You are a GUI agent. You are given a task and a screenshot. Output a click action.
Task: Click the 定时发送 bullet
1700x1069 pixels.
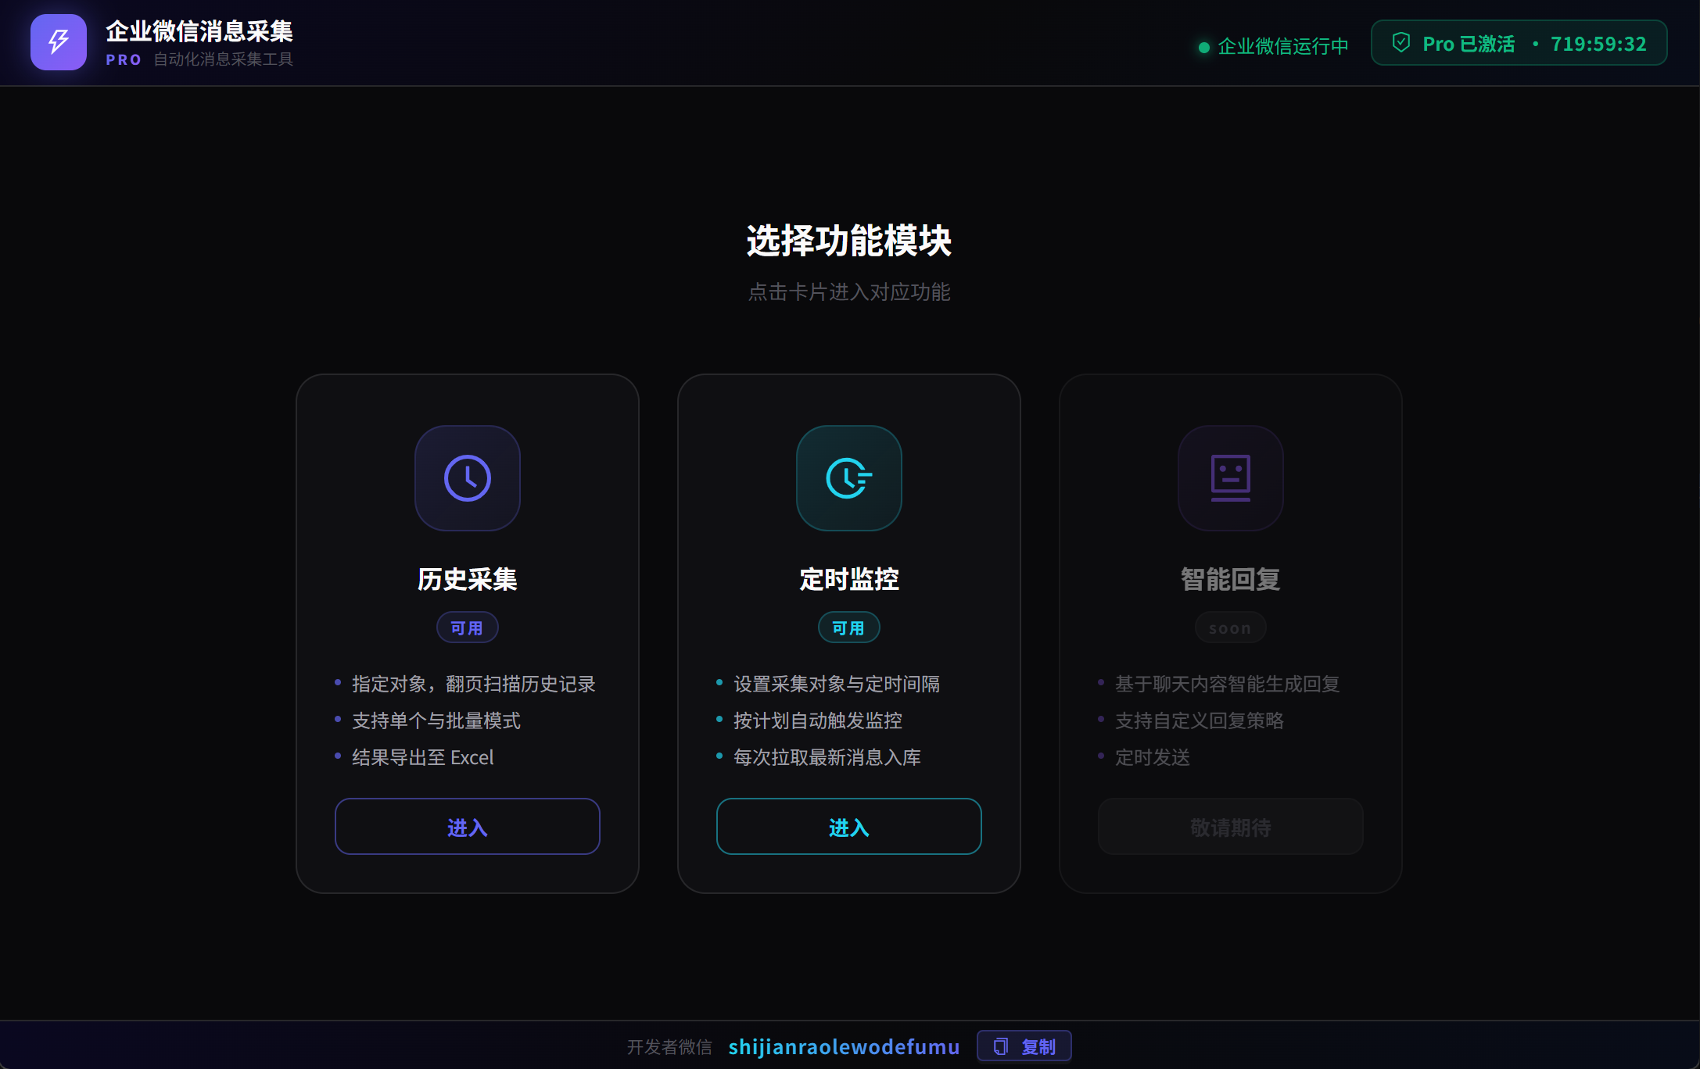(x=1153, y=757)
